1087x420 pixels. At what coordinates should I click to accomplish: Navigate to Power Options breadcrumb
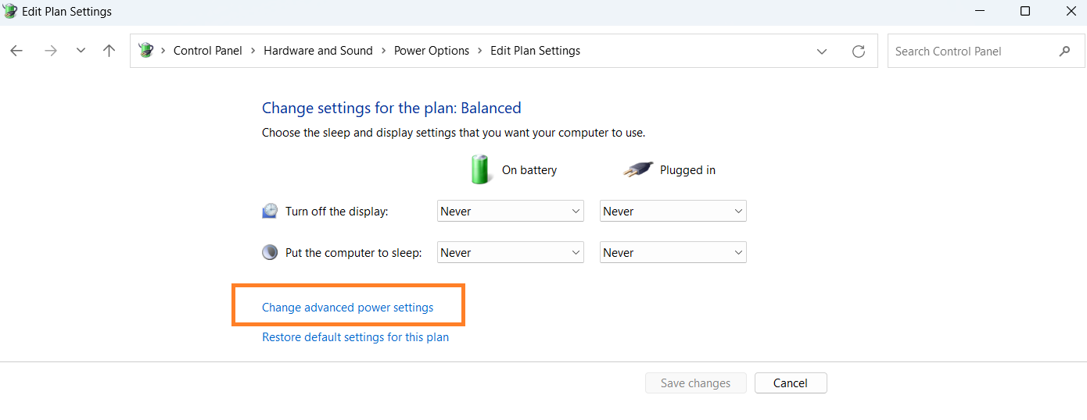pos(431,51)
